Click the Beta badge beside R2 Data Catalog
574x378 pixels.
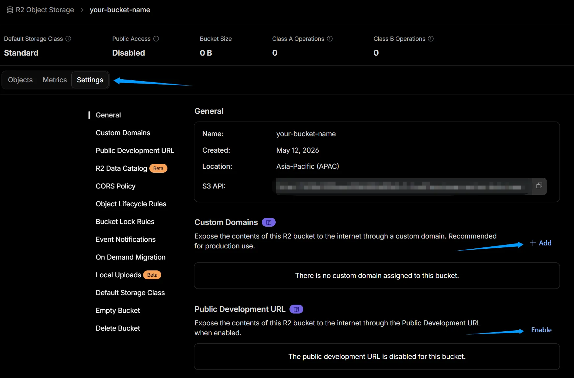pos(158,168)
